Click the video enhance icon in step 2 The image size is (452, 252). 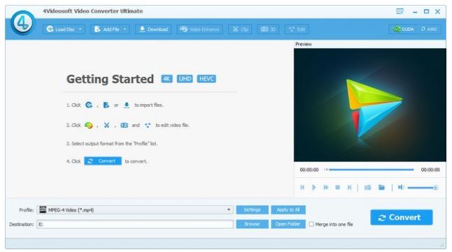pyautogui.click(x=88, y=125)
